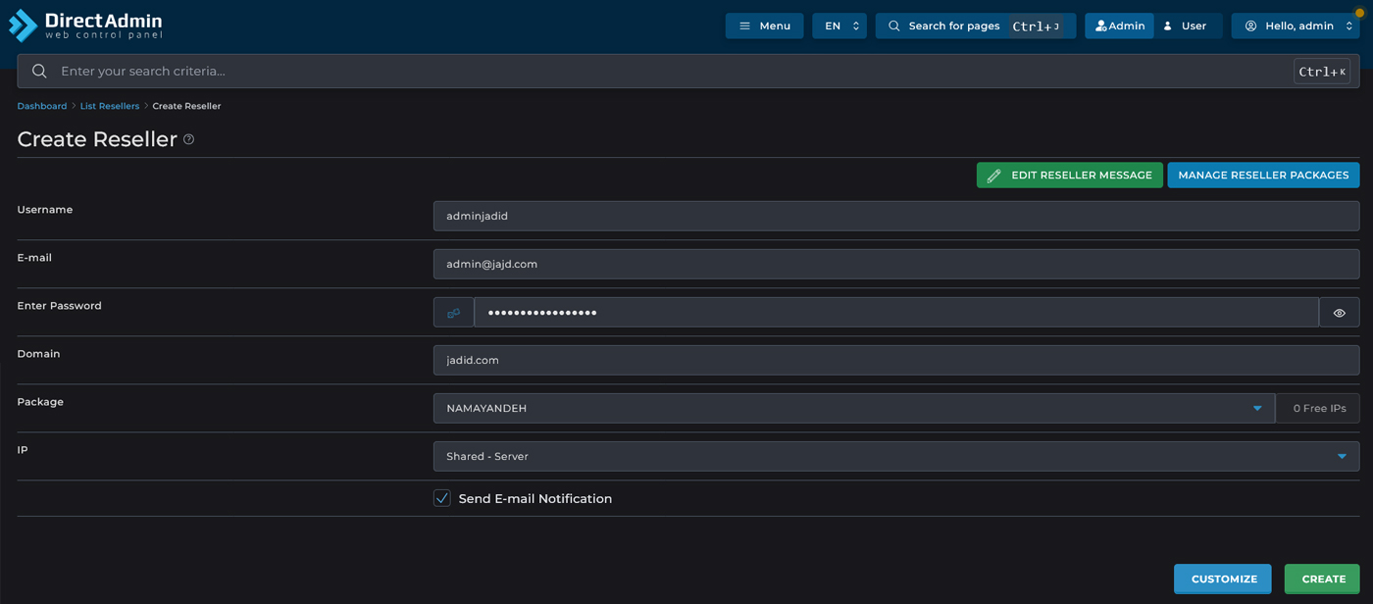Open the EN language selector

click(x=839, y=26)
